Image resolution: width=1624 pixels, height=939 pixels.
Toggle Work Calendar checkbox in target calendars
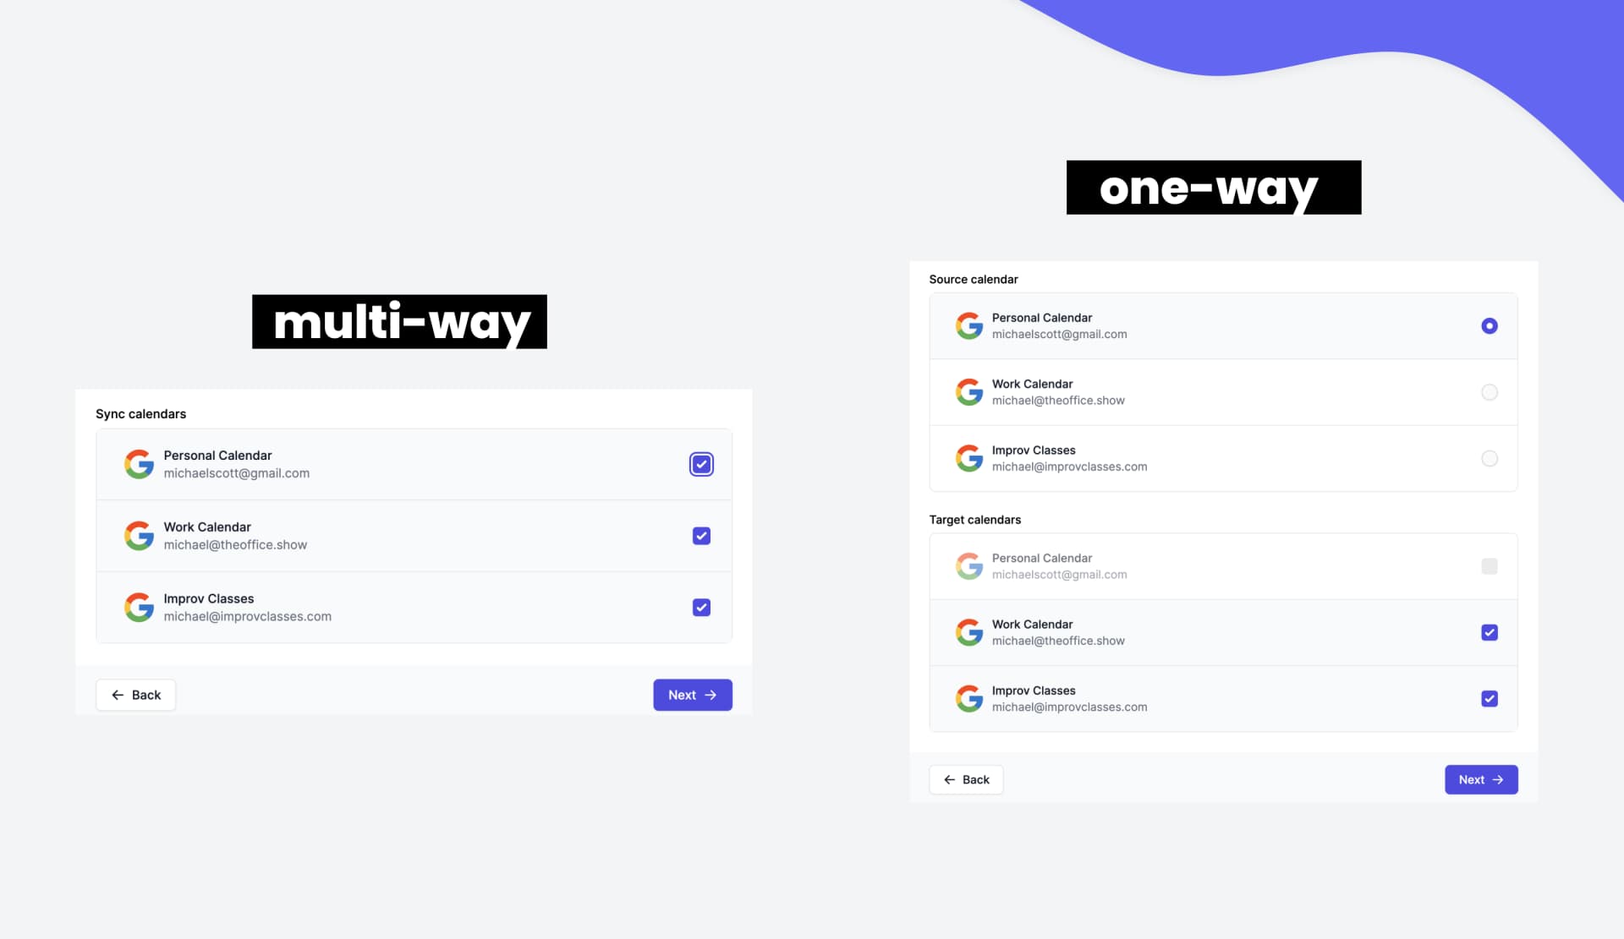(1489, 631)
